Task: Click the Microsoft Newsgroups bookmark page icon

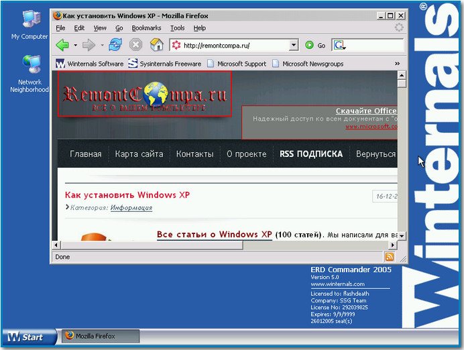Action: pos(276,63)
